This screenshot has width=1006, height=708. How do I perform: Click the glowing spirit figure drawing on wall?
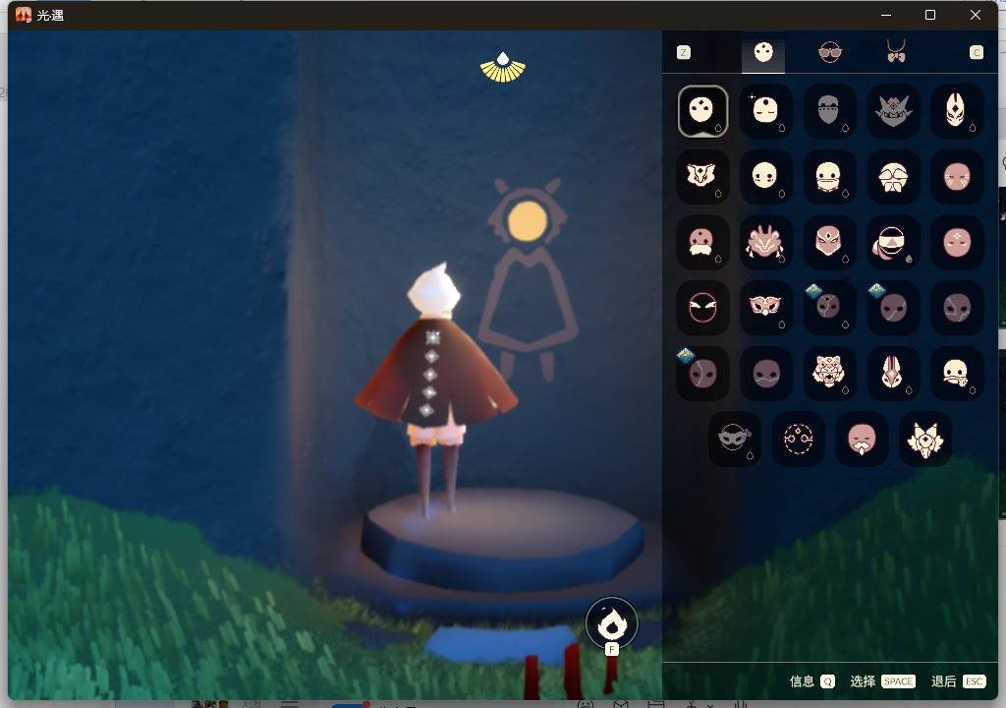[528, 279]
